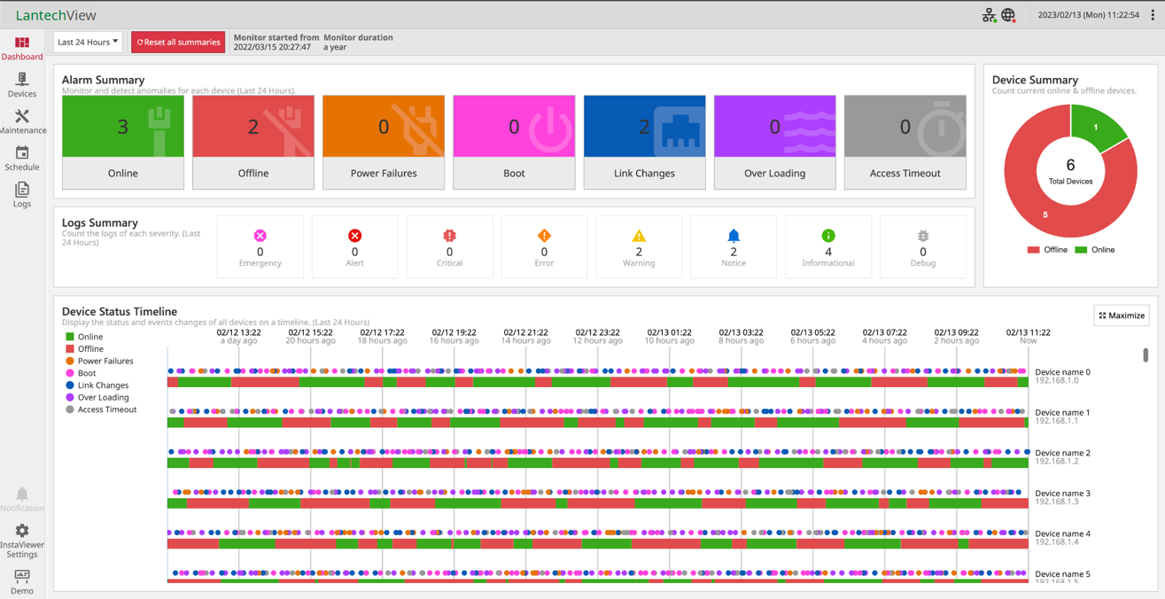The width and height of the screenshot is (1165, 599).
Task: Open InstaViewer Settings gear icon
Action: coord(22,533)
